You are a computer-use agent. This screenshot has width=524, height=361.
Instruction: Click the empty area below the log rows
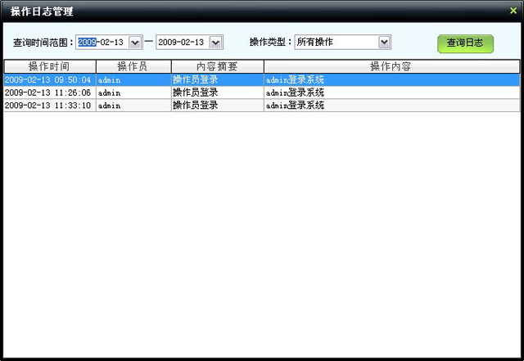point(262,229)
